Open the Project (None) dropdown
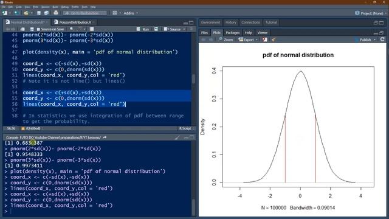The image size is (389, 219). 371,13
